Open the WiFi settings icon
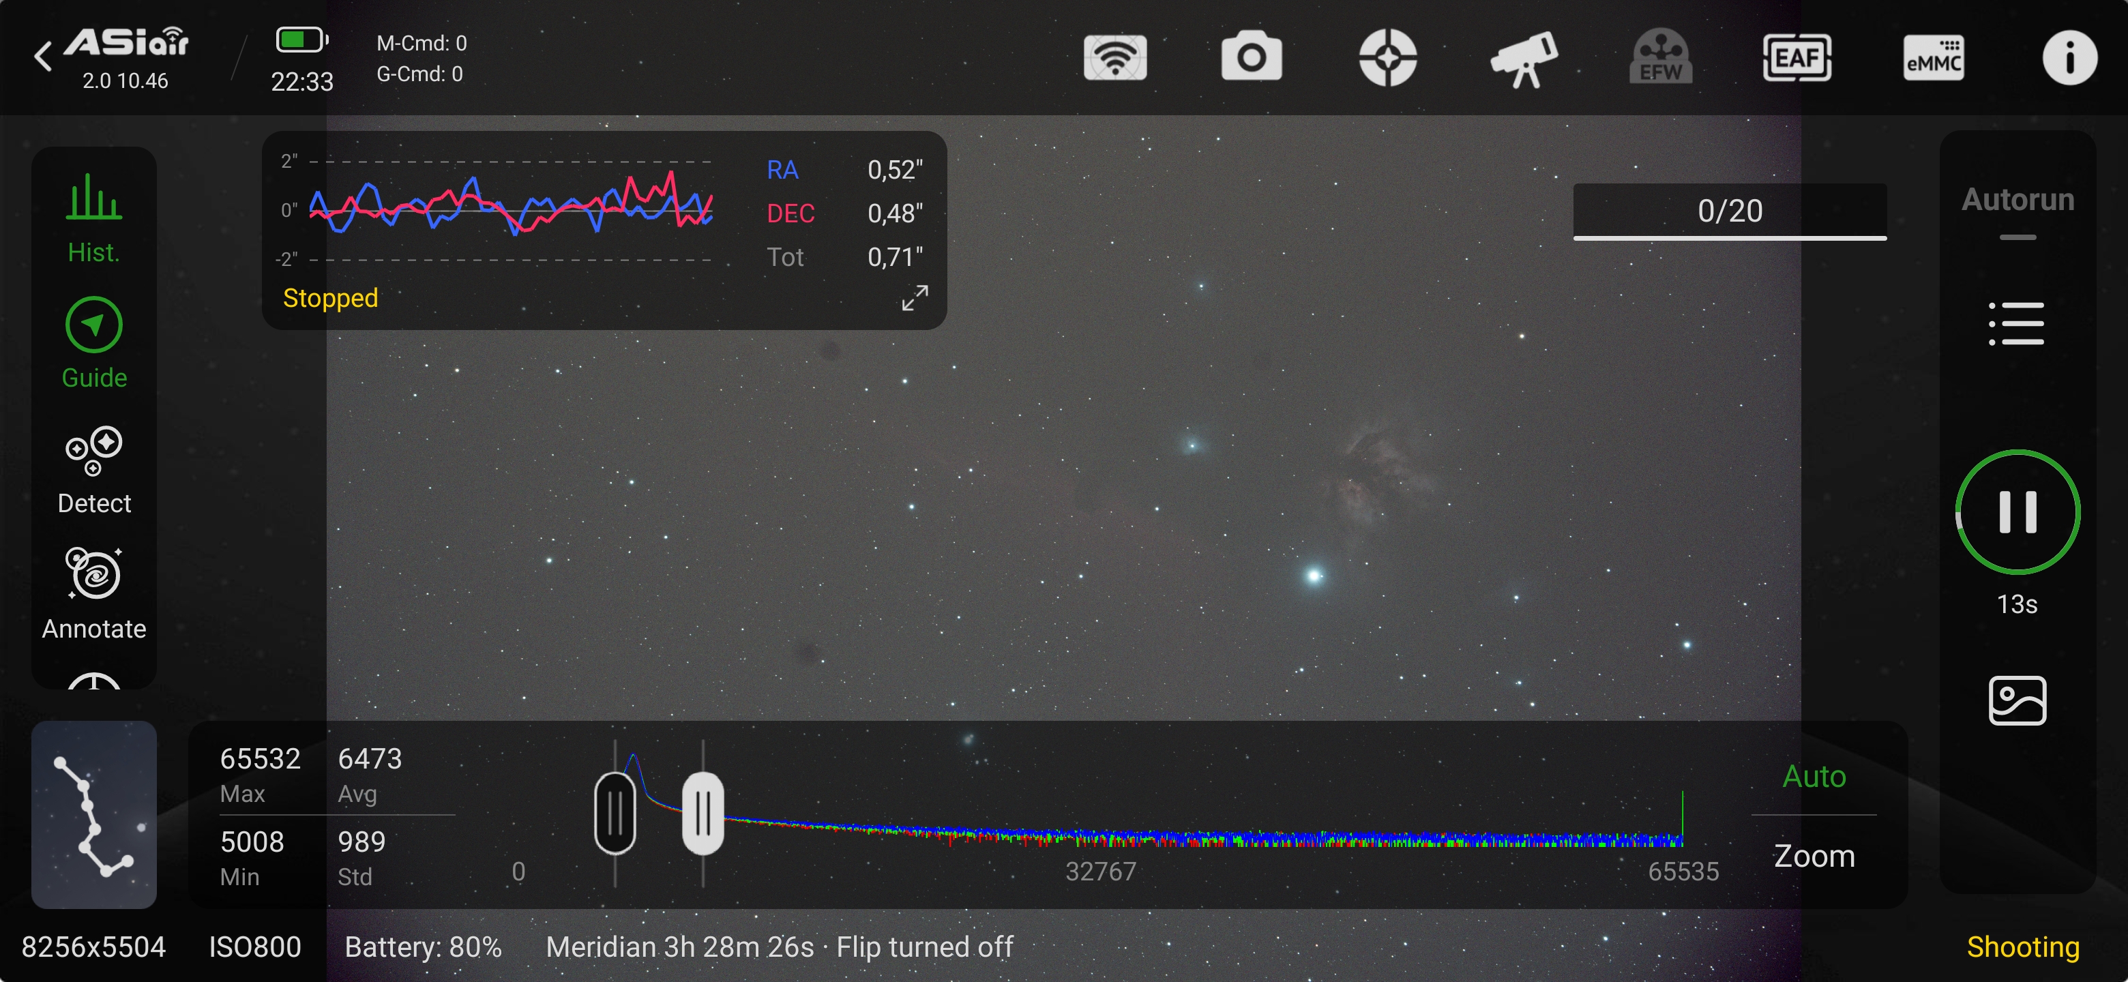The width and height of the screenshot is (2128, 982). [x=1115, y=58]
